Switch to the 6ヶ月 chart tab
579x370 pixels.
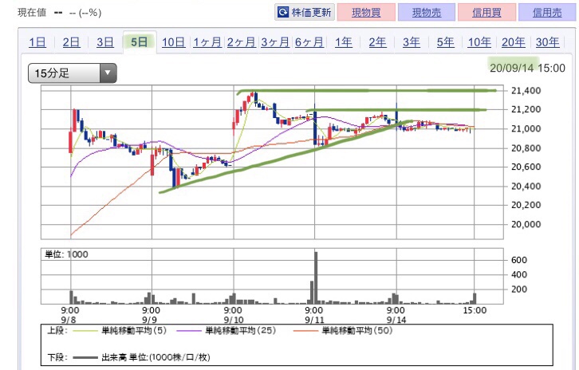(309, 42)
